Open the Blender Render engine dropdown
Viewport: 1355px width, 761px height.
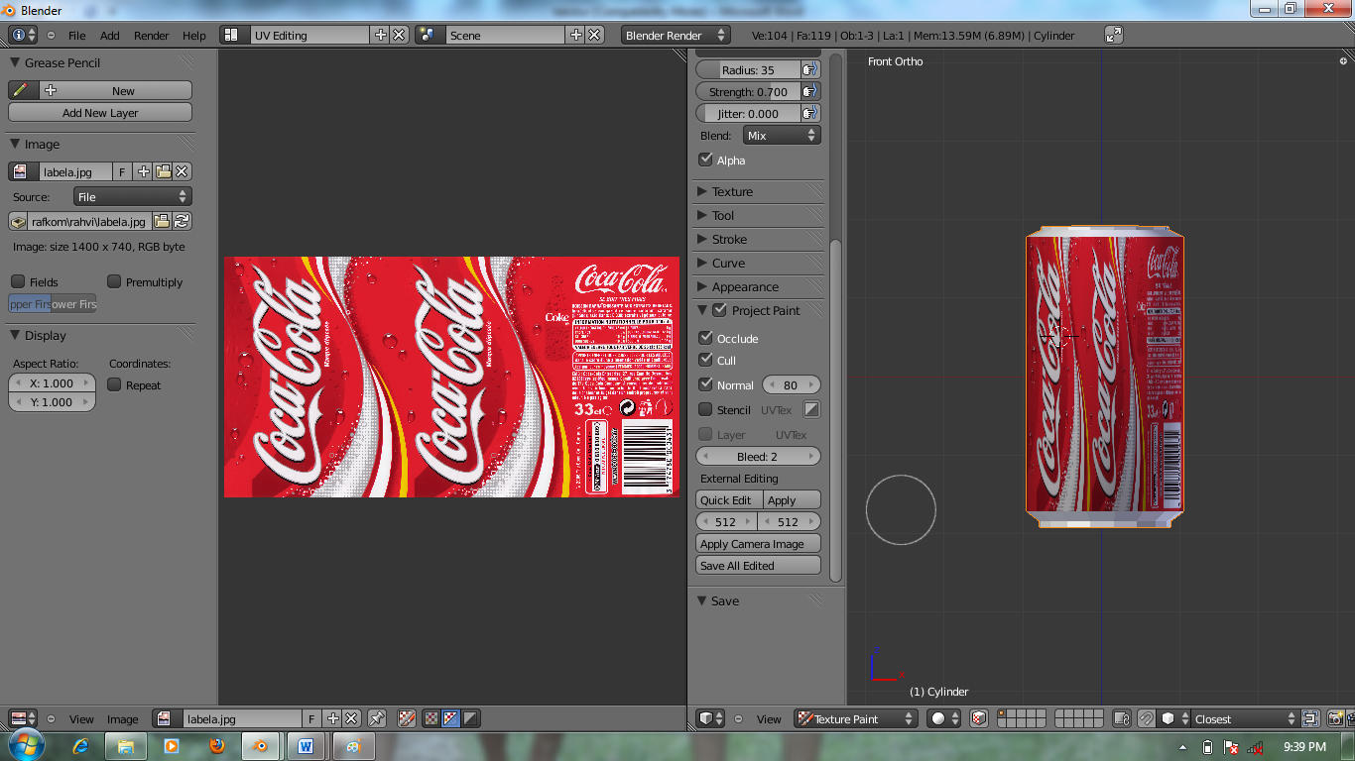(x=676, y=35)
